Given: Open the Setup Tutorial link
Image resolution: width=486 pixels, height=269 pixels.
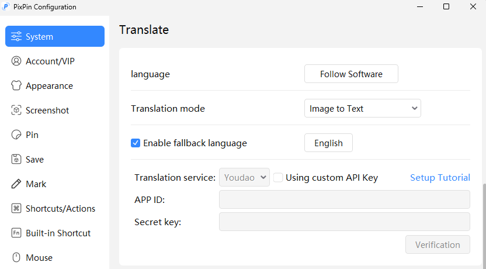Looking at the screenshot, I should pos(440,177).
